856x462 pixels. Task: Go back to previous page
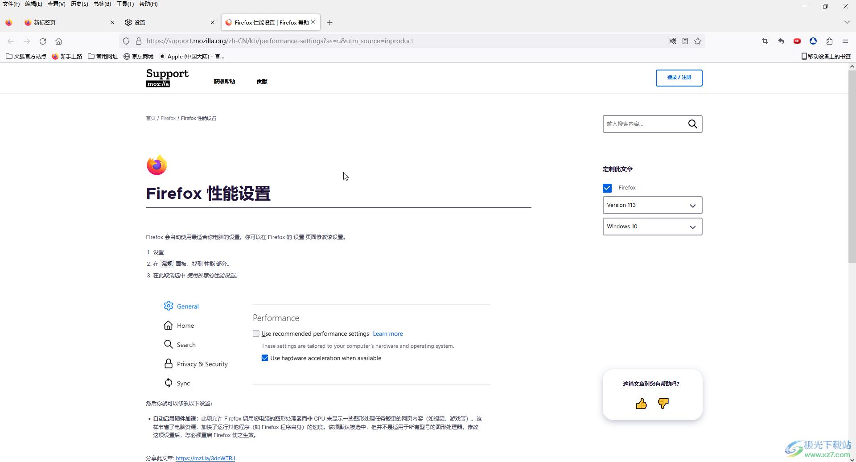coord(11,41)
